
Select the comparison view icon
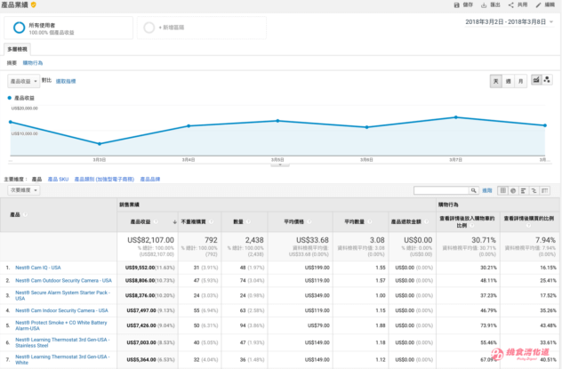pyautogui.click(x=534, y=190)
